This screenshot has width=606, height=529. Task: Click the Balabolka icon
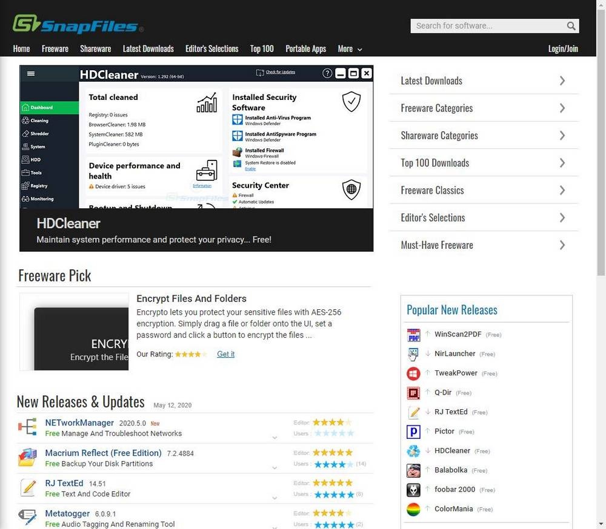(413, 470)
